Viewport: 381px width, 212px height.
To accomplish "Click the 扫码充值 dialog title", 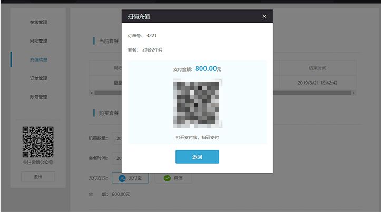I will tap(139, 16).
